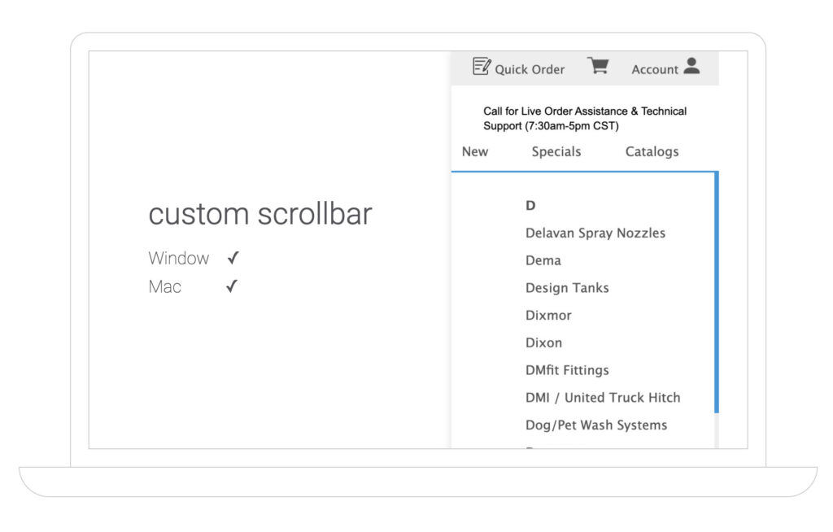
Task: Select DMI / United Truck Hitch
Action: coord(603,398)
